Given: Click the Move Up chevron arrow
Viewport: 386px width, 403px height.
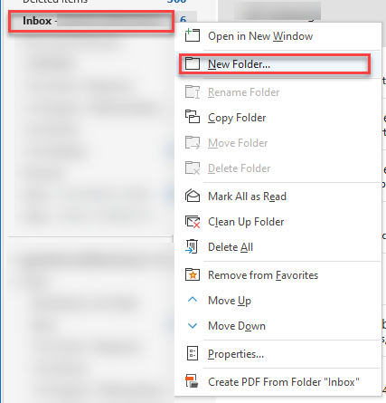Looking at the screenshot, I should pos(193,300).
